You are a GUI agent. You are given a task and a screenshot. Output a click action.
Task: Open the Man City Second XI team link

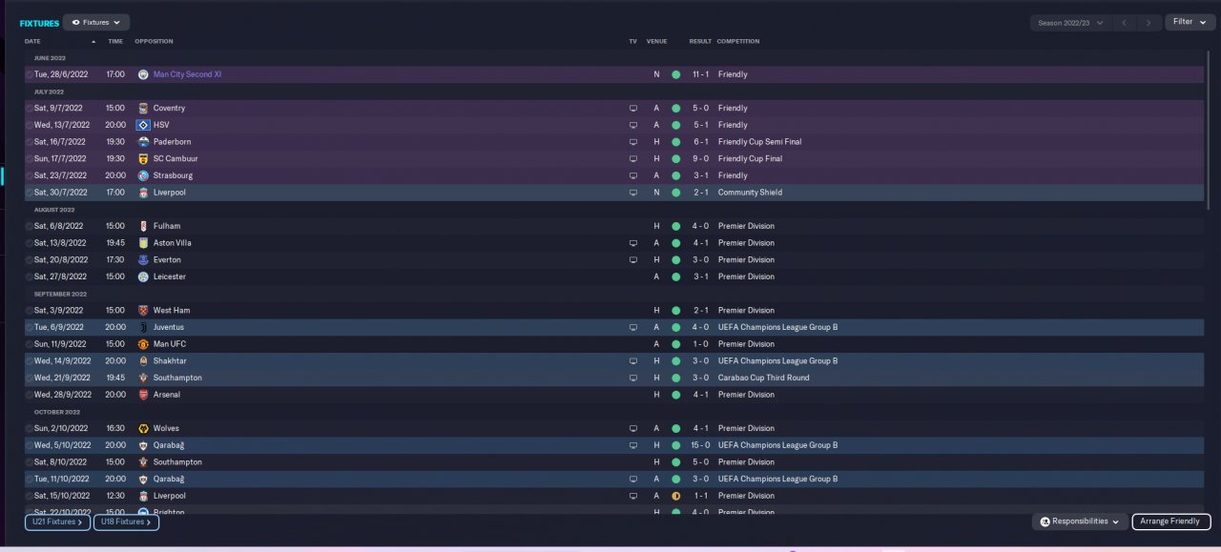[187, 74]
